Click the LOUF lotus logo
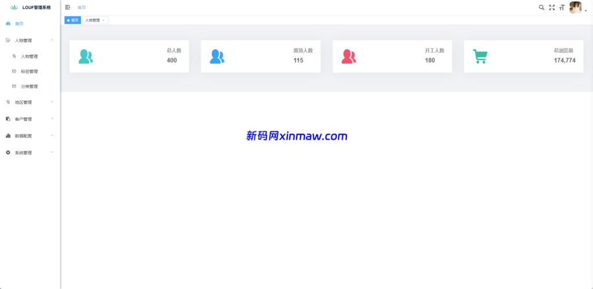593x289 pixels. (x=14, y=8)
